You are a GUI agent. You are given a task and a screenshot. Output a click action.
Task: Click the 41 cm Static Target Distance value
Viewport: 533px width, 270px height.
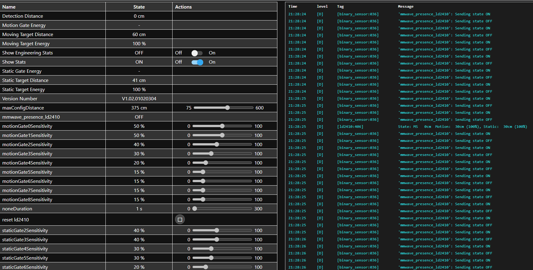[x=139, y=80]
